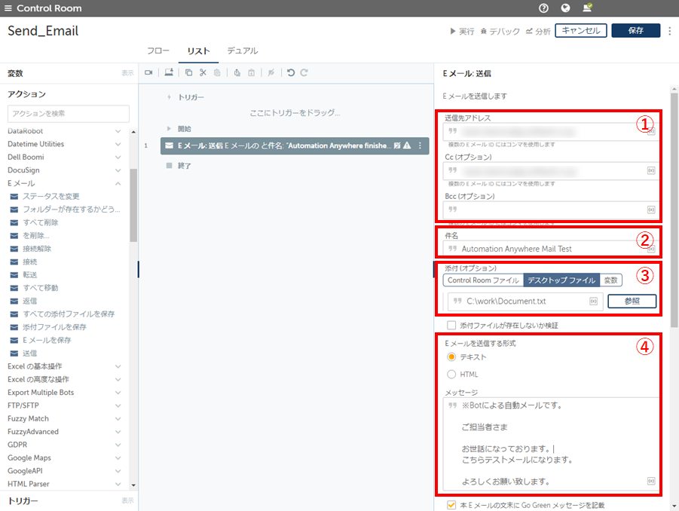
Task: Switch to the リスト tab
Action: 199,50
